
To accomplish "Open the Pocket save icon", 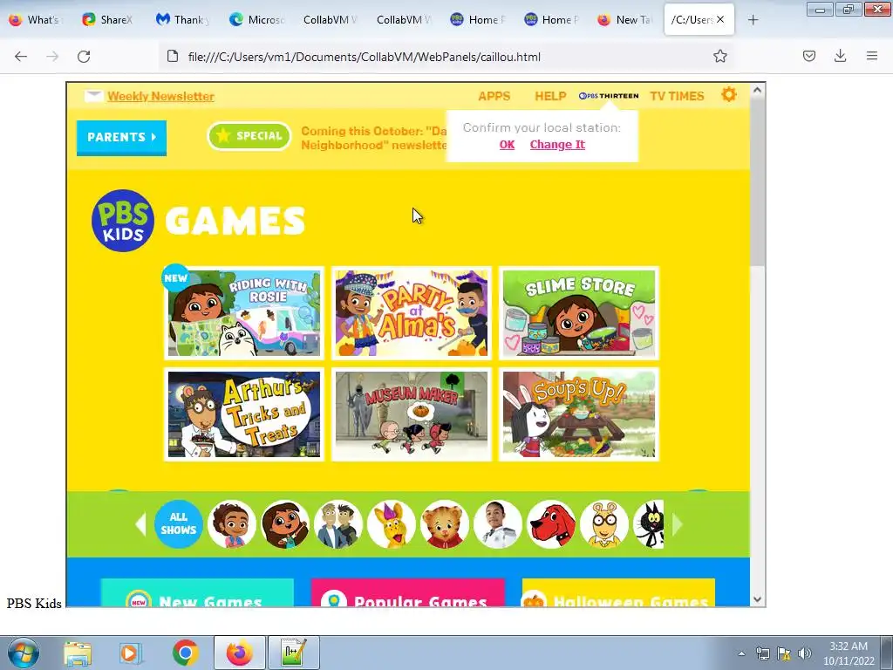I will [808, 56].
